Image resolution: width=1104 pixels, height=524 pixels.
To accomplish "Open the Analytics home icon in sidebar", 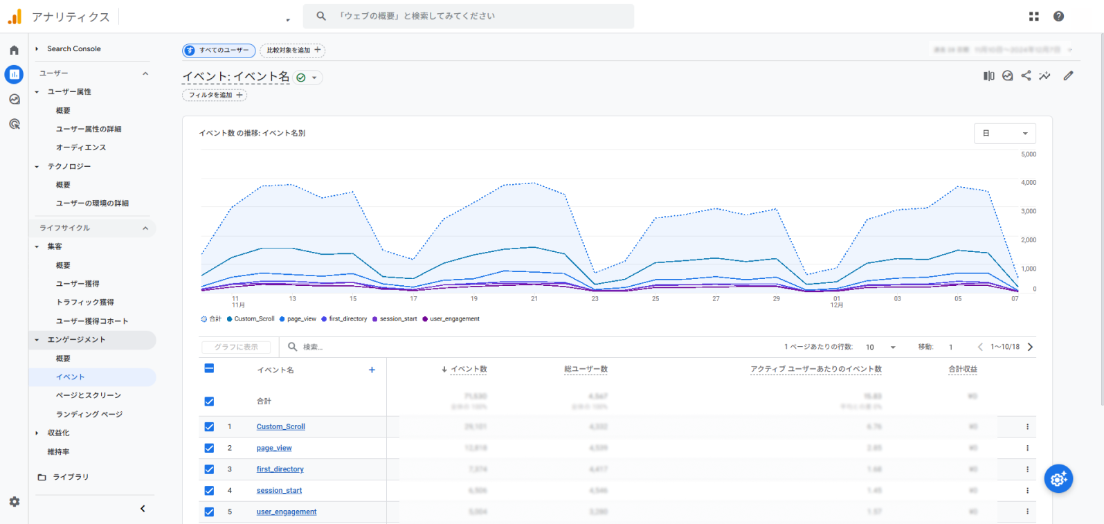I will (x=14, y=50).
